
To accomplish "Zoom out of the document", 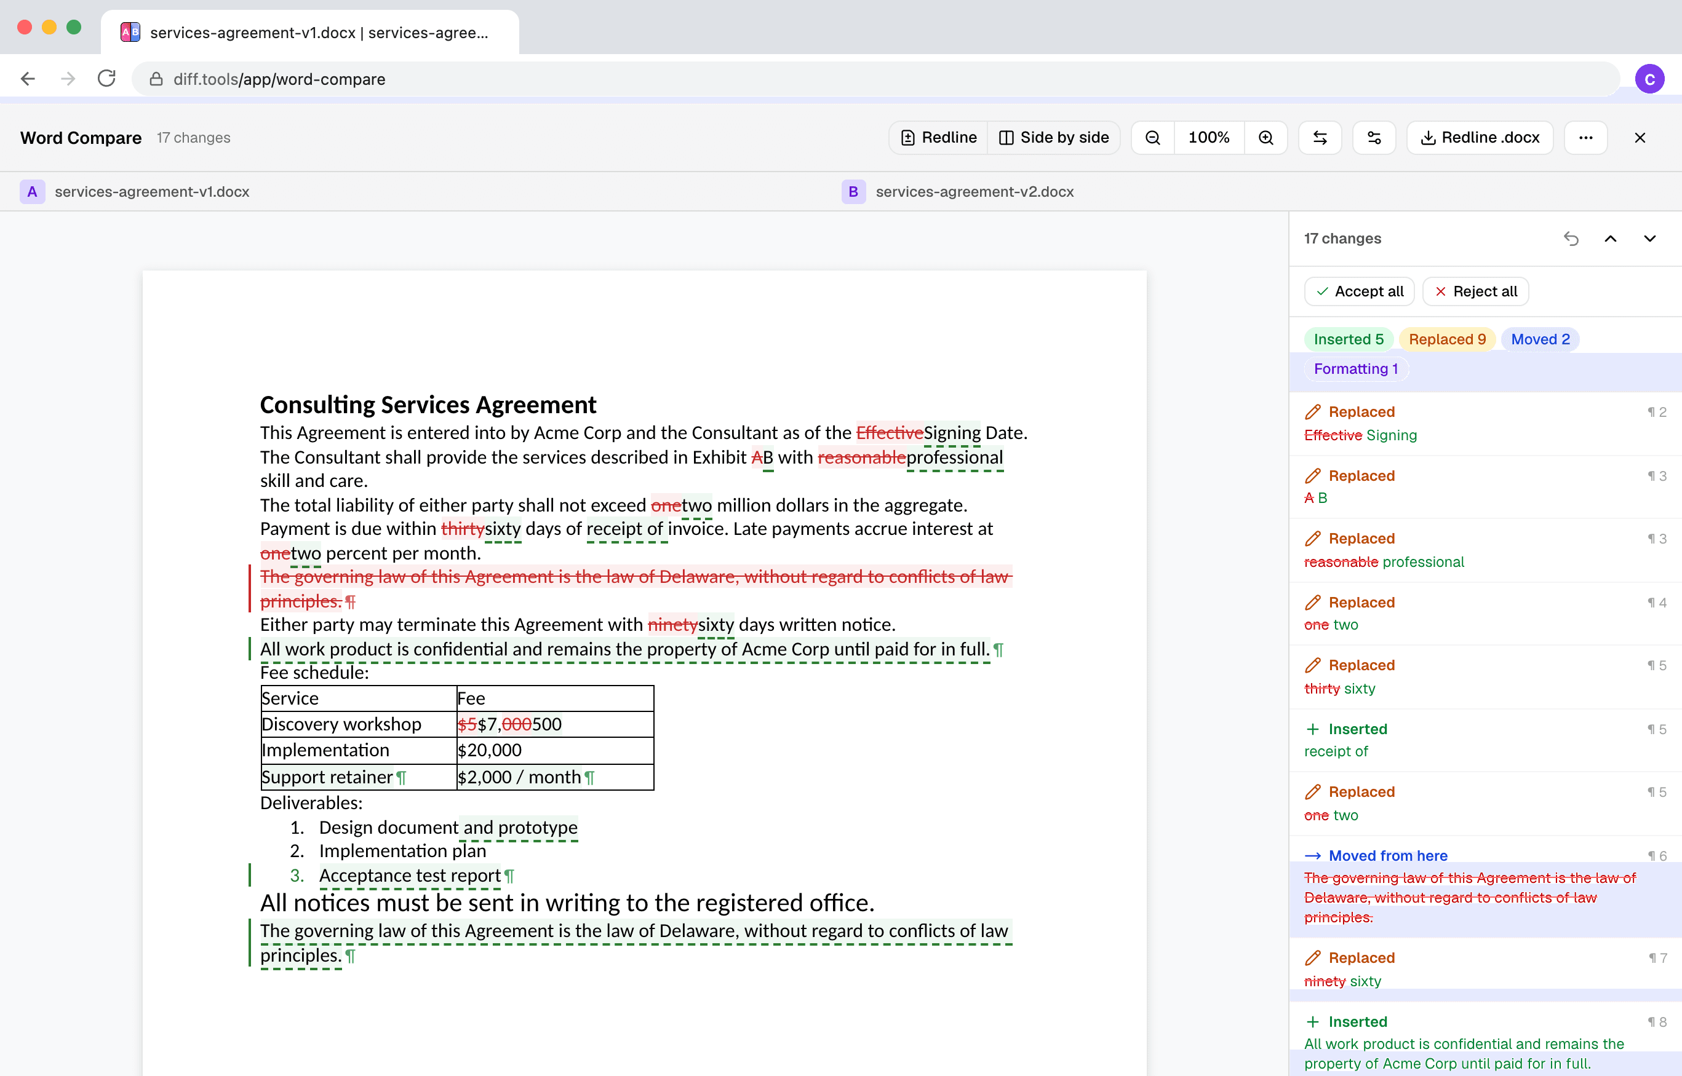I will point(1153,138).
